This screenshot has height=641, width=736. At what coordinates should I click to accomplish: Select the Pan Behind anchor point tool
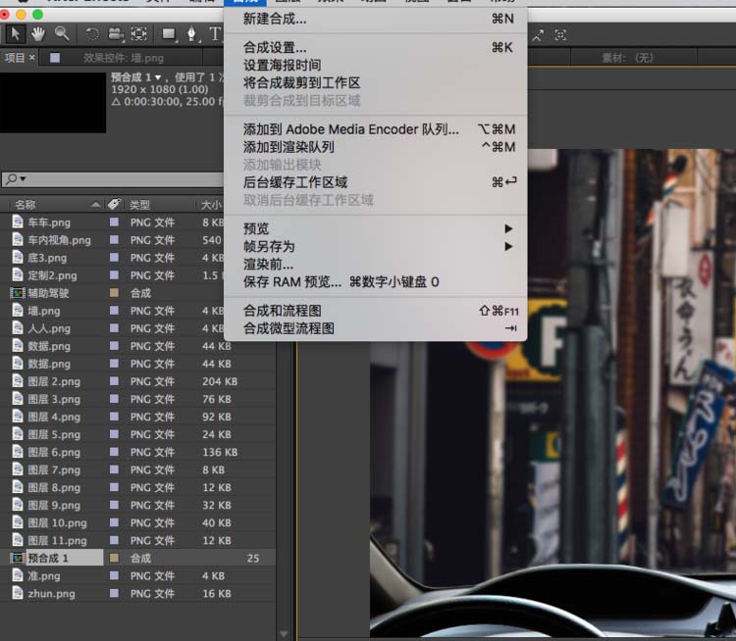coord(138,34)
